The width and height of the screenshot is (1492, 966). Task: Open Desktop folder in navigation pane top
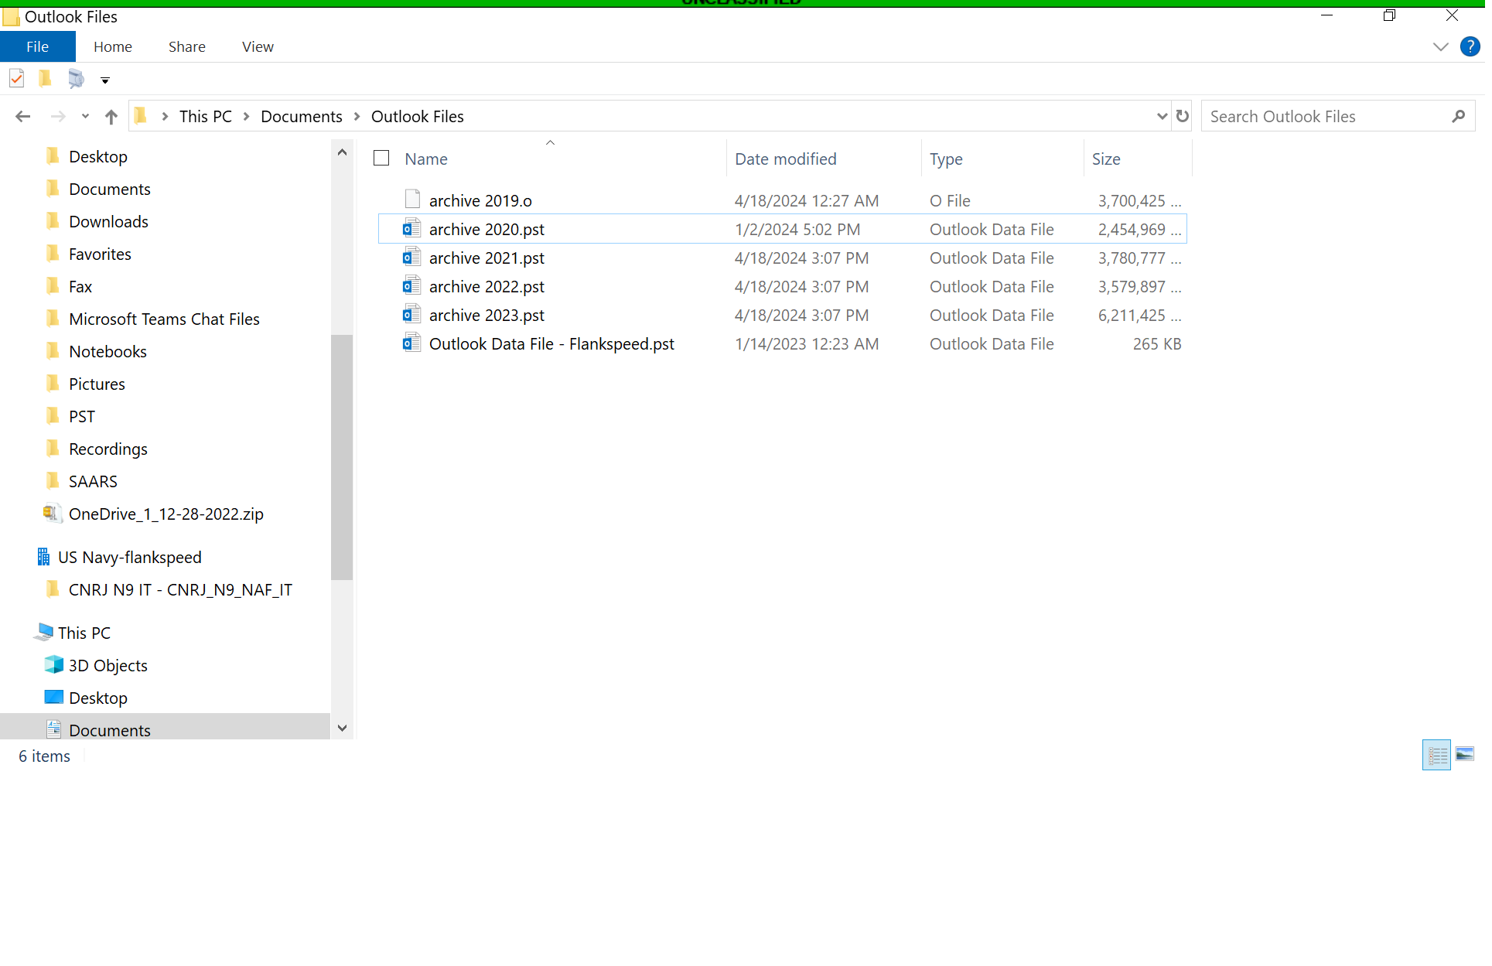tap(98, 157)
